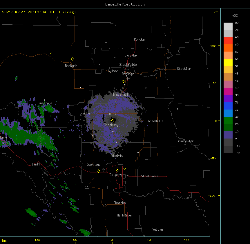
Task: Click the yellow 54 dBZ color swatch
Action: coord(228,62)
